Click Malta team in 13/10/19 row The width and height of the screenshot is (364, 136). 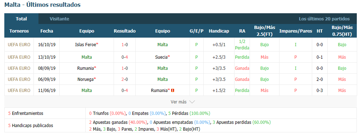point(87,57)
